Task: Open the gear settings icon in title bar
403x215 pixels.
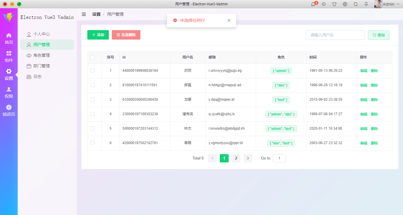Action: pos(345,4)
